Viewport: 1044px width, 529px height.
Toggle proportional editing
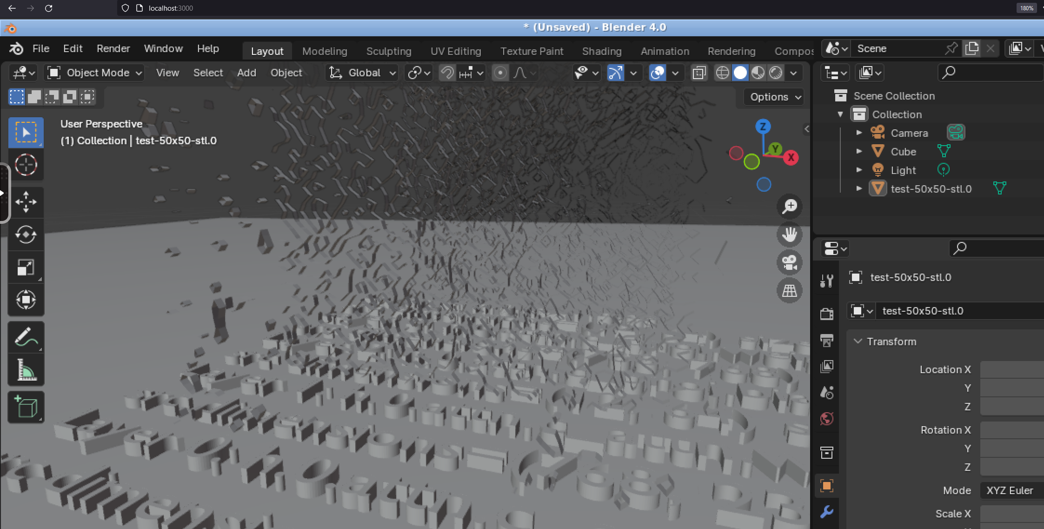500,73
